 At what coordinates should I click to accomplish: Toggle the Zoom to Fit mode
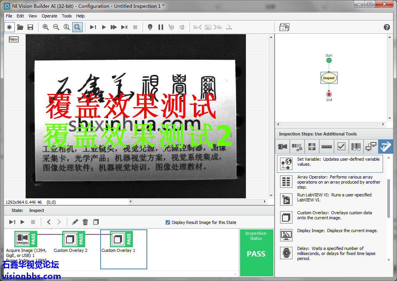pyautogui.click(x=77, y=27)
